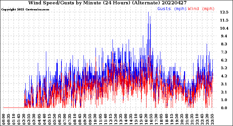Click the chart title text
Image resolution: width=233 pixels, height=126 pixels.
[x=107, y=3]
